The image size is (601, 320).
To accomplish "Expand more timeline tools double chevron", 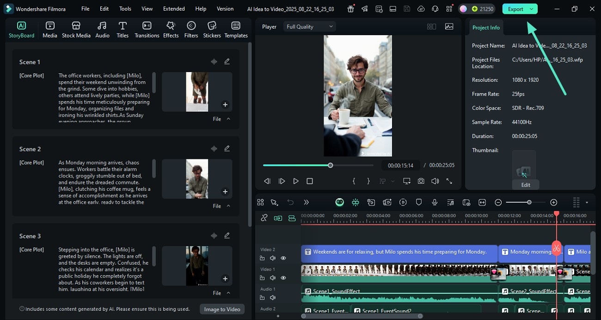I will click(x=306, y=202).
